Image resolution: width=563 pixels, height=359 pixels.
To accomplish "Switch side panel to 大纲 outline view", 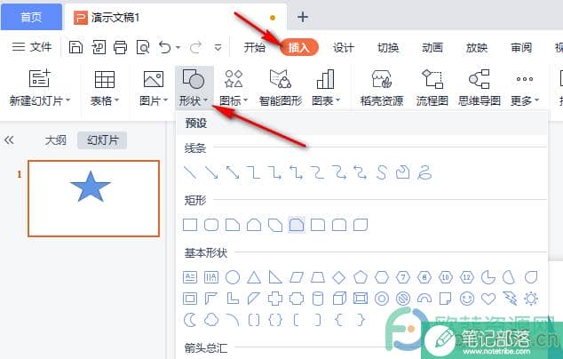I will point(56,140).
